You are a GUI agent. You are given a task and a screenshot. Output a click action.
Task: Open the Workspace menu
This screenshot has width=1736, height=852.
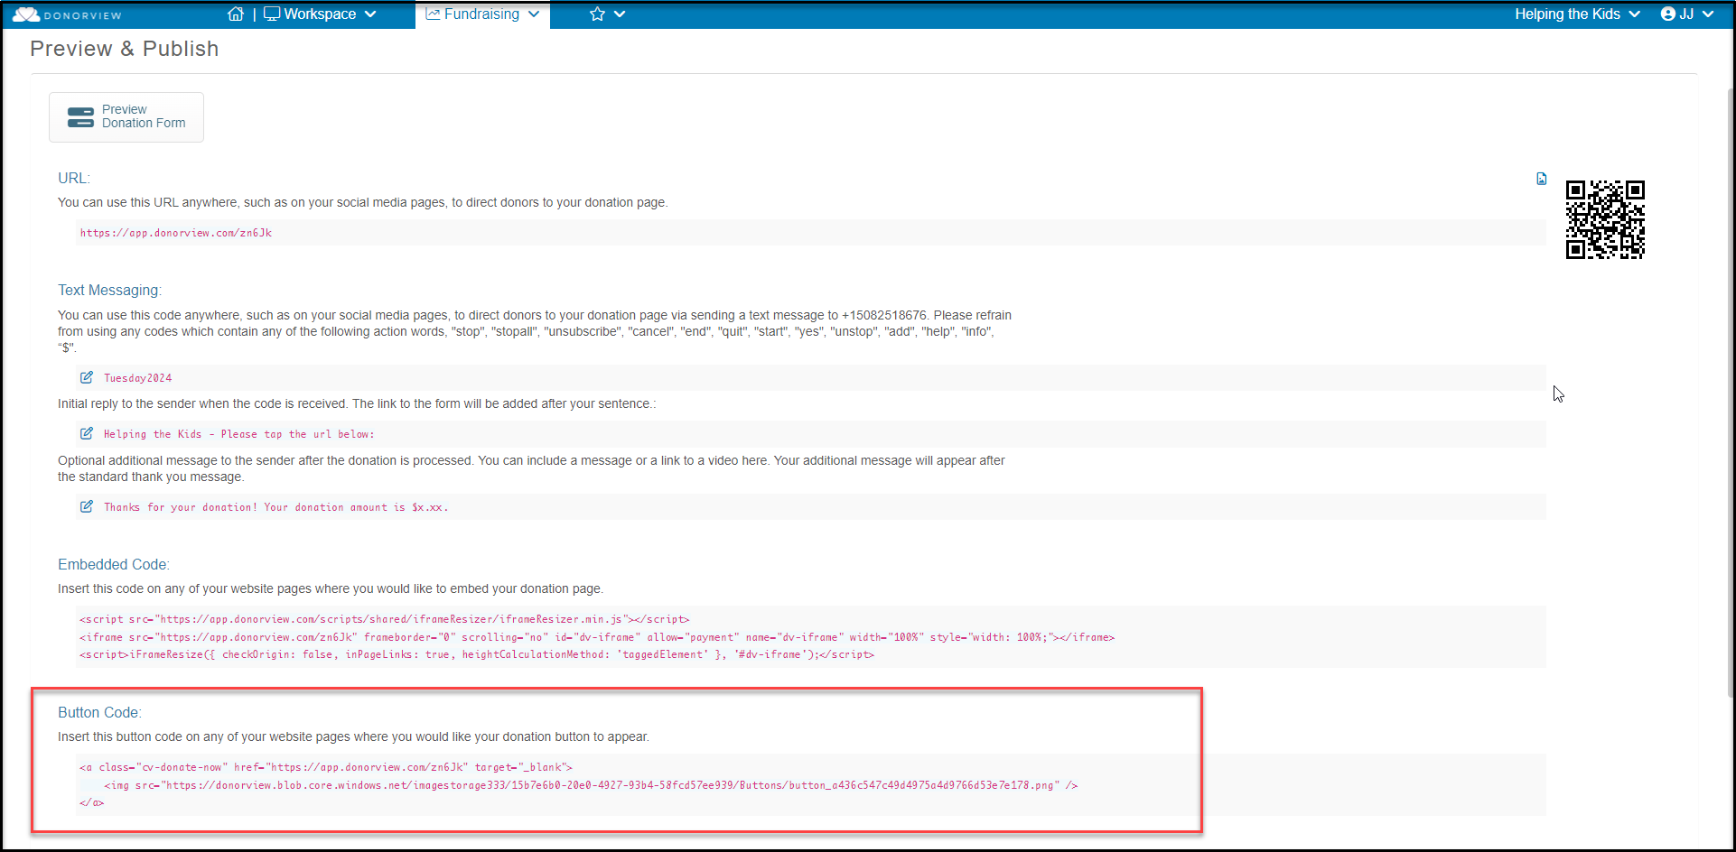tap(319, 14)
